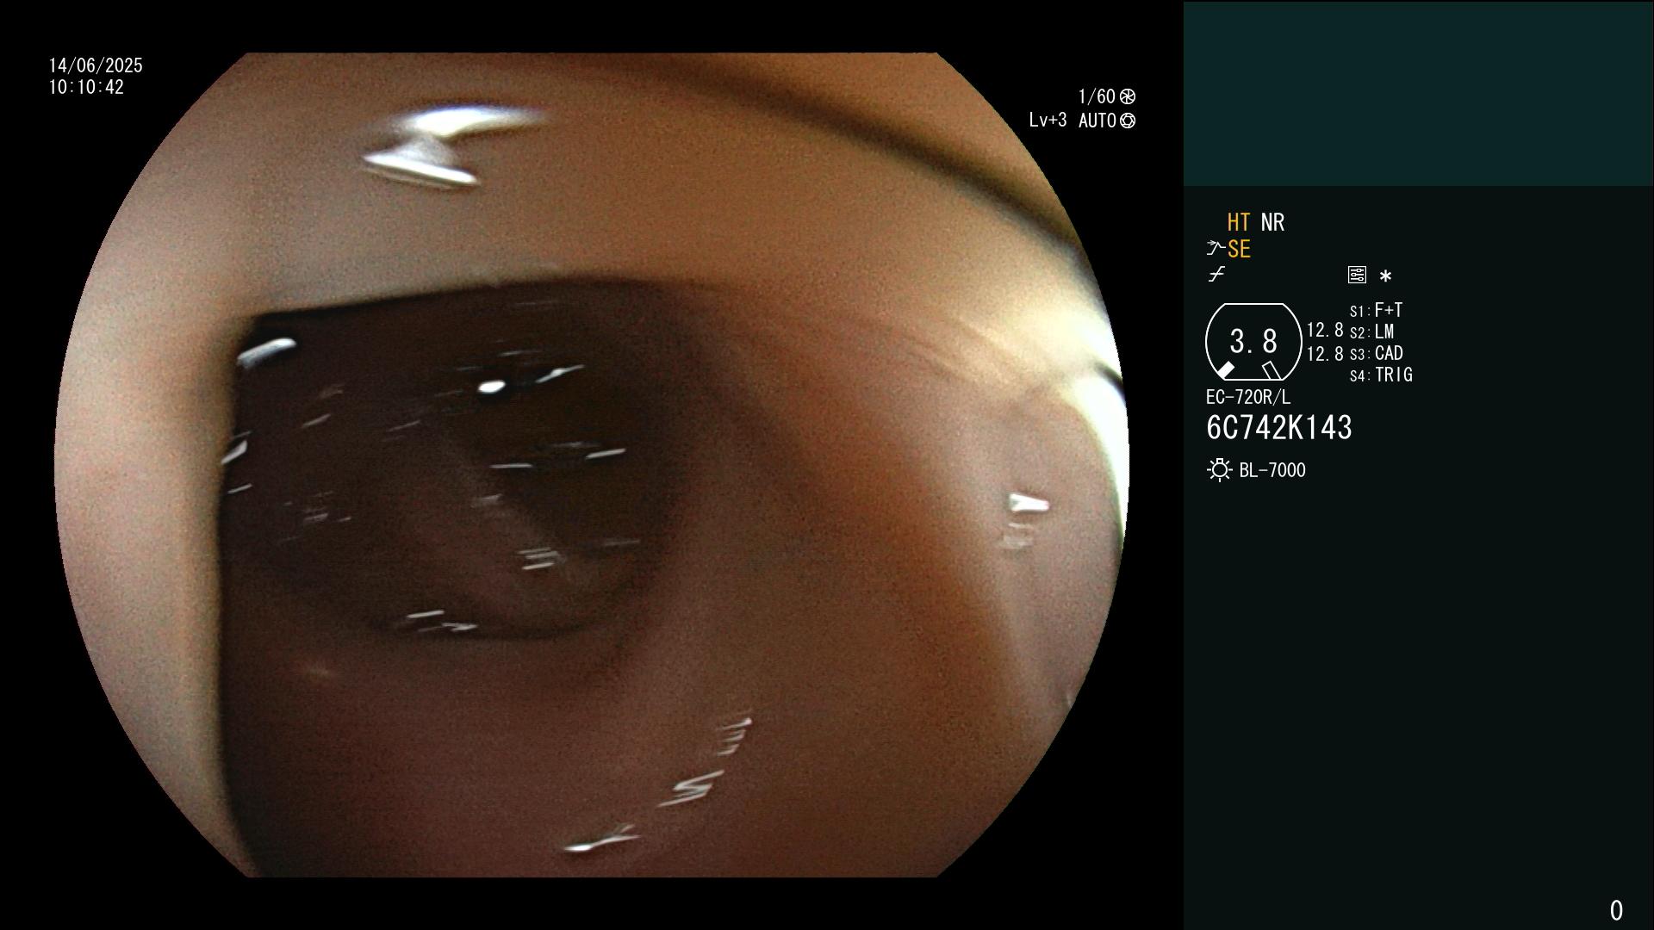Select the orange SE indicator
This screenshot has width=1654, height=930.
(1239, 249)
